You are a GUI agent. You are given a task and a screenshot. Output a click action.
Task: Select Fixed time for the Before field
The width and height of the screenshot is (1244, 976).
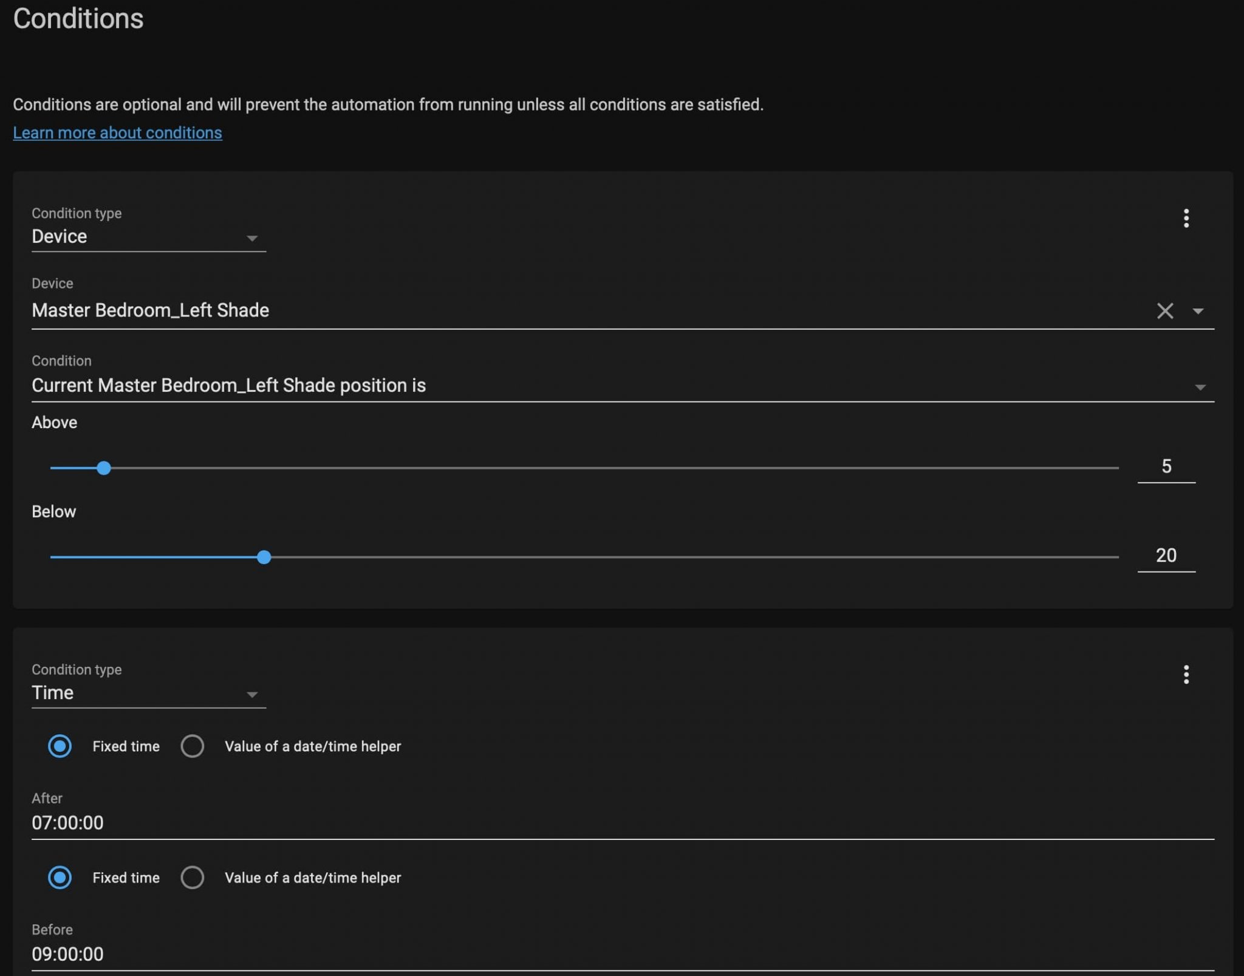click(x=60, y=877)
